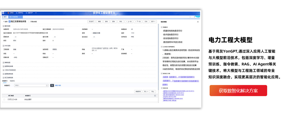Viewport: 281px width, 119px height.
Task: Switch to the 审查意见 tab
Action: point(12,81)
